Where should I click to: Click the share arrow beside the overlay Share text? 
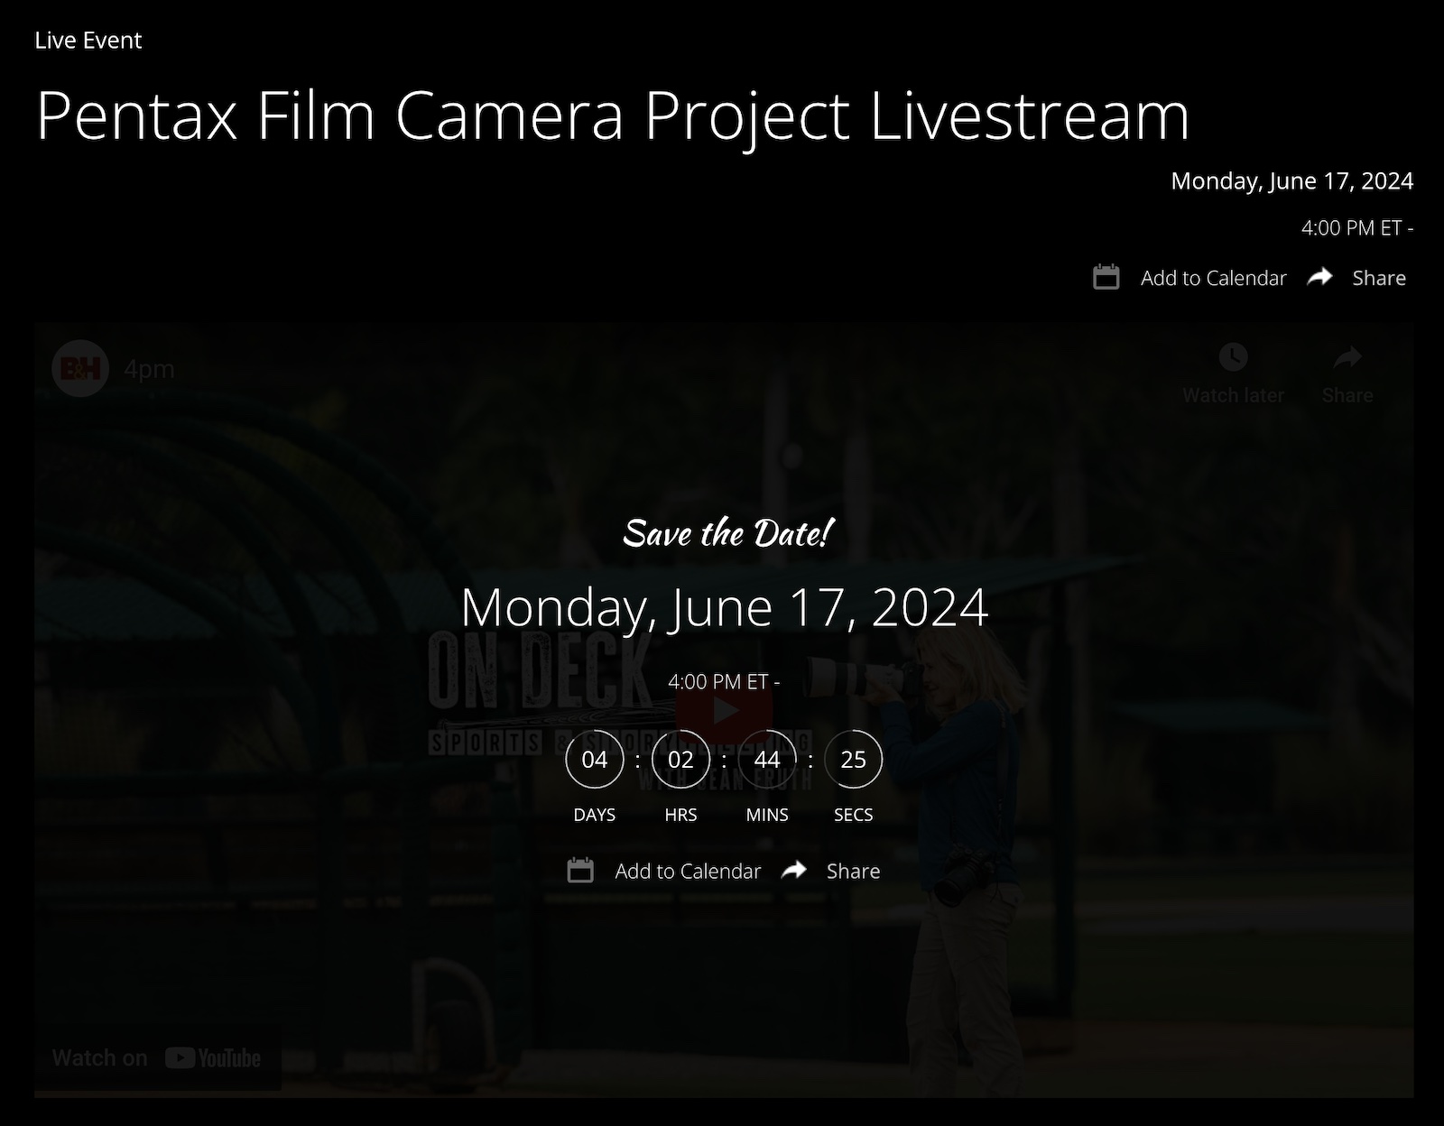click(796, 870)
